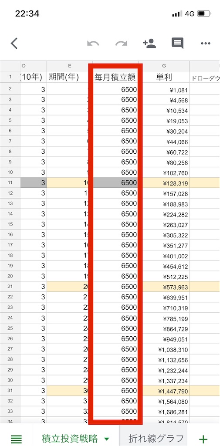The image size is (220, 446).
Task: Open the comments icon
Action: [177, 44]
